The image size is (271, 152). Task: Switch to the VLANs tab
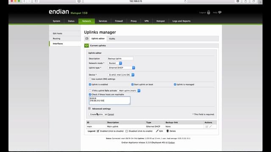tap(112, 39)
